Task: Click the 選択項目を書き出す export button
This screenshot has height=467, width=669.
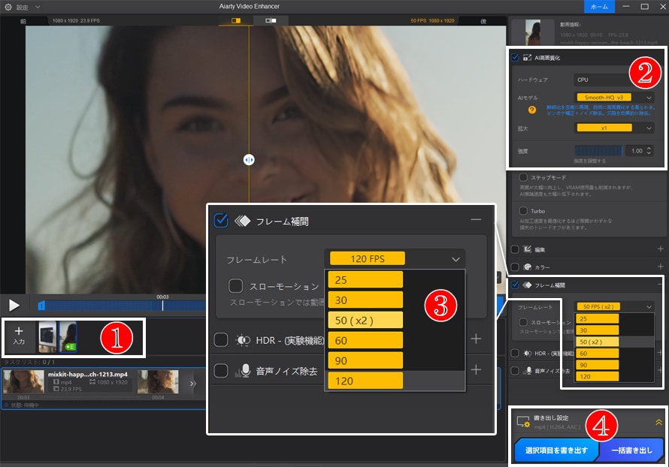Action: click(x=556, y=450)
